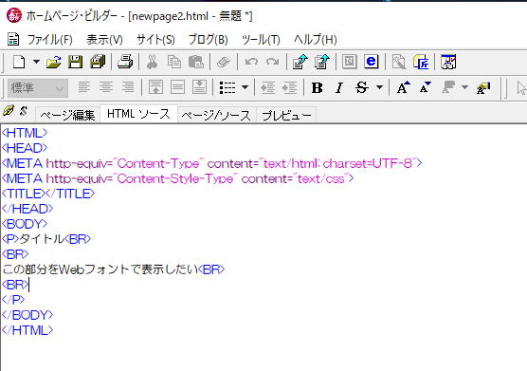Viewport: 527px width, 371px height.
Task: Click the </BODY> closing tag line
Action: pos(27,314)
